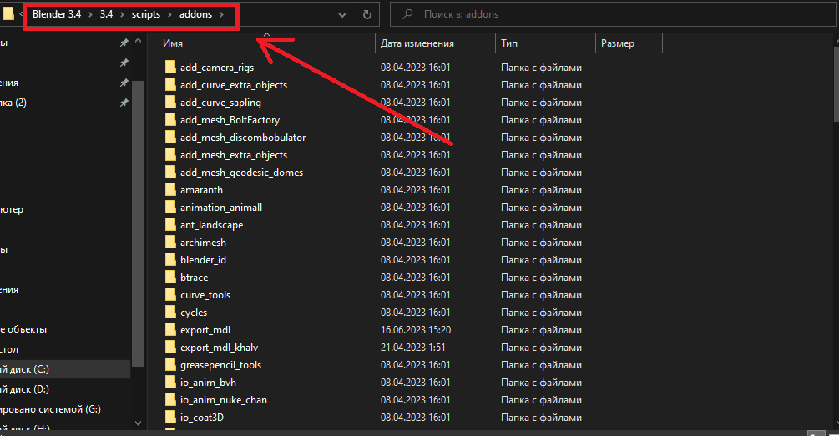Click the date 16.06.2023 15:20 of export_mdl
839x436 pixels.
click(415, 329)
